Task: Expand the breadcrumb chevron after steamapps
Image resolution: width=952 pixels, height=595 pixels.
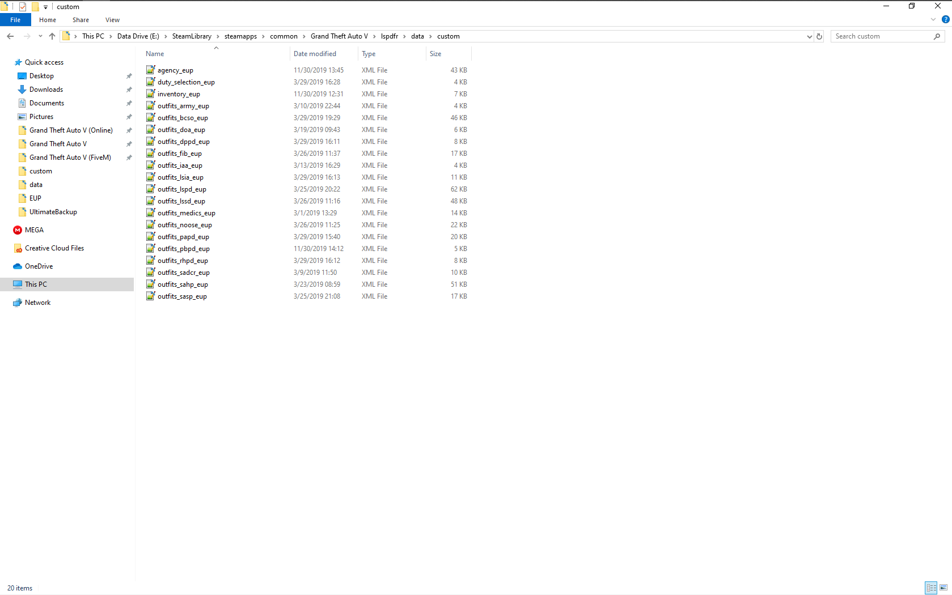Action: point(263,36)
